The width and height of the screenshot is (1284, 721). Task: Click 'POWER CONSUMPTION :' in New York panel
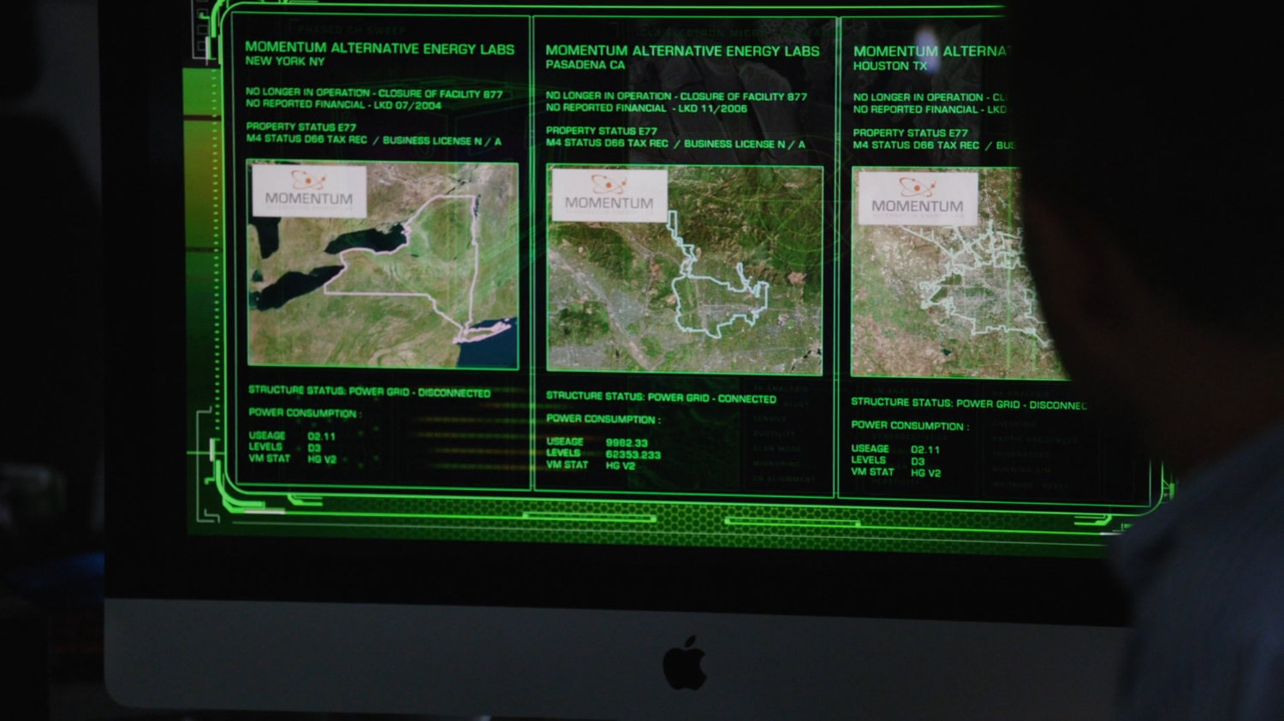(305, 413)
